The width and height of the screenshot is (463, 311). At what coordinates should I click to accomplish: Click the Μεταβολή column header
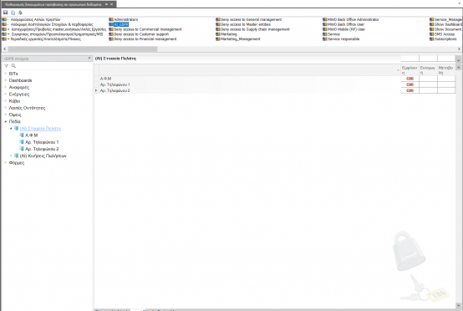[x=446, y=70]
